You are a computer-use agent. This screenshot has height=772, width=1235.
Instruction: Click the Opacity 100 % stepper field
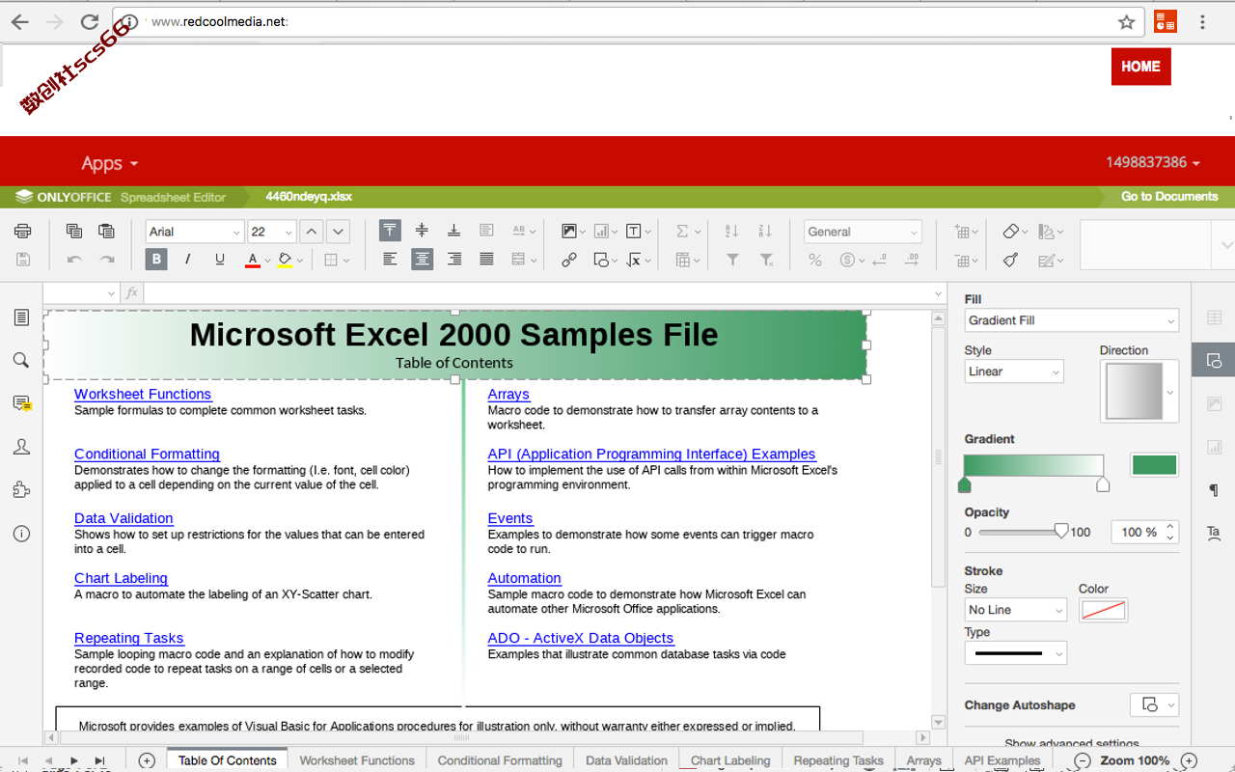[1144, 532]
